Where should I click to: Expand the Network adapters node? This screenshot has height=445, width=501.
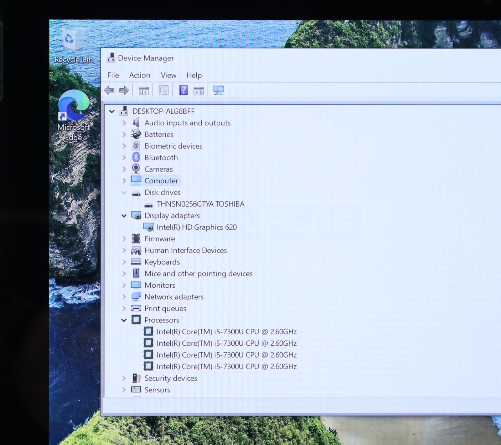click(x=124, y=297)
